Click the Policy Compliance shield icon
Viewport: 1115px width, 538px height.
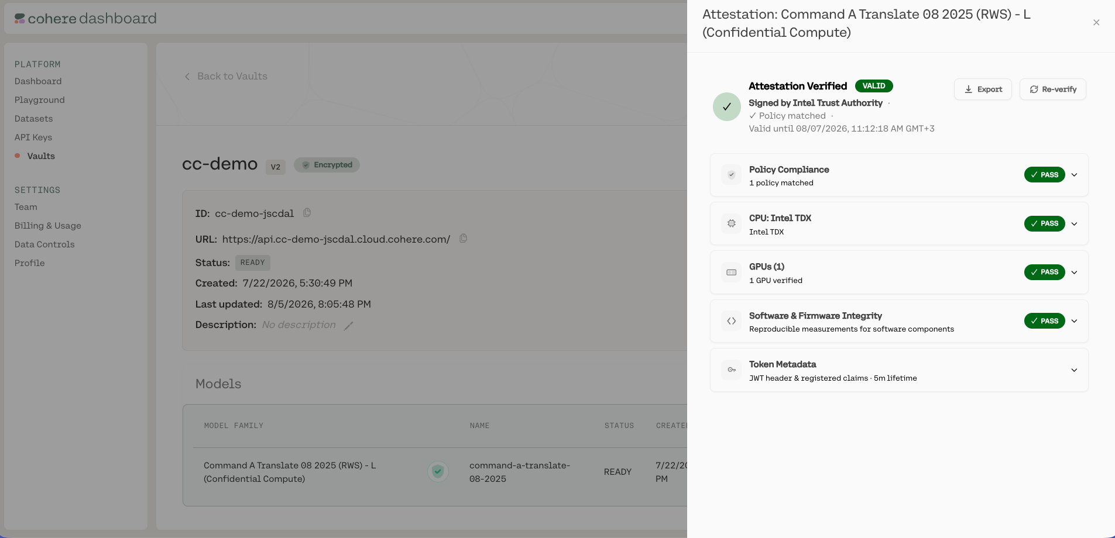pos(731,175)
